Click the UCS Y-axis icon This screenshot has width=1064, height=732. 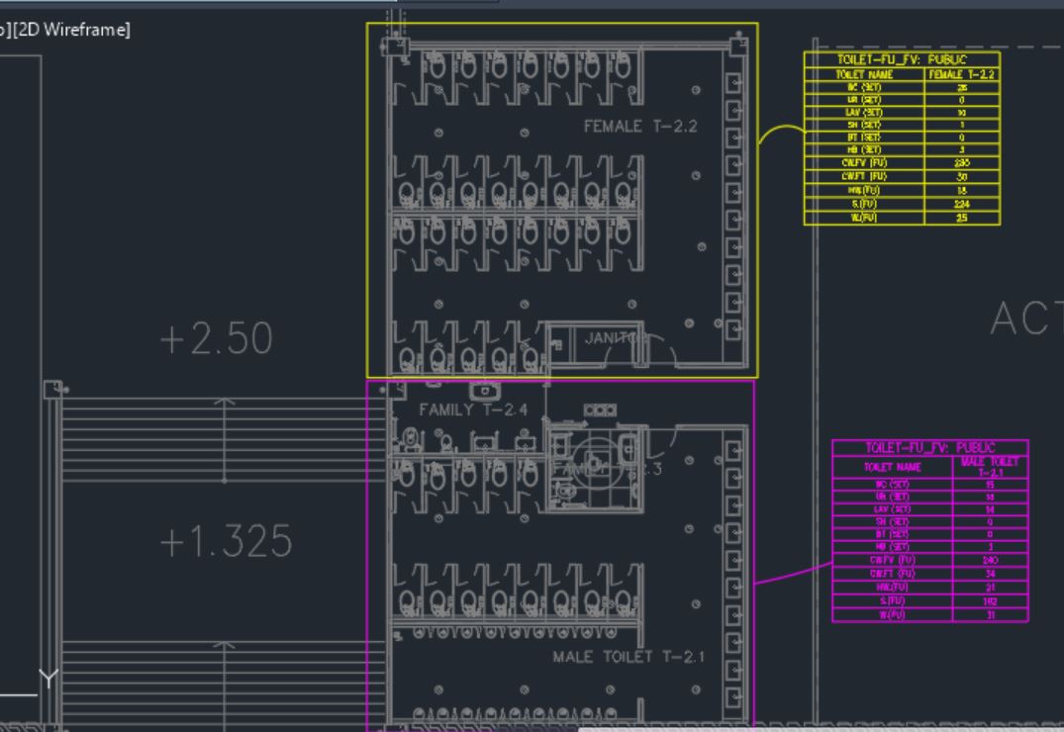click(49, 679)
